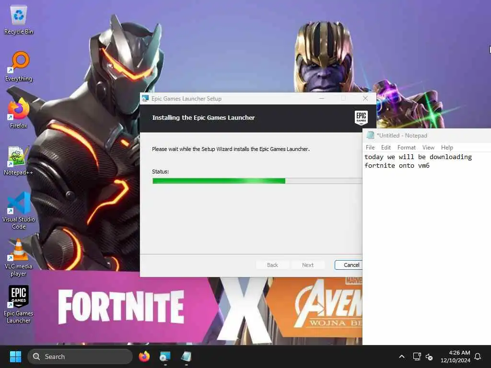Open the View menu in Notepad

pos(428,148)
